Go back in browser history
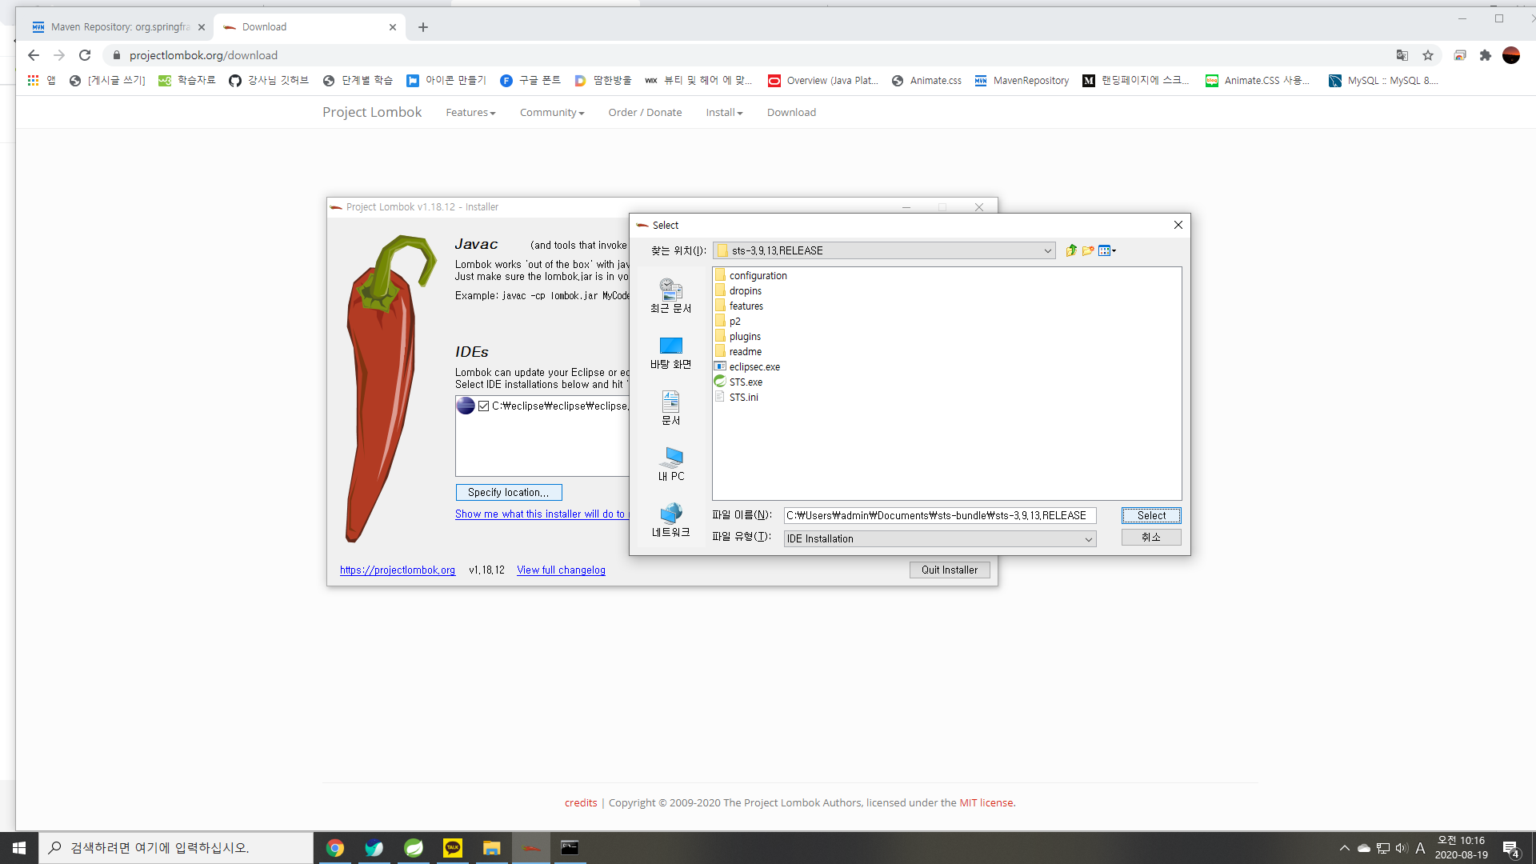 (x=34, y=55)
